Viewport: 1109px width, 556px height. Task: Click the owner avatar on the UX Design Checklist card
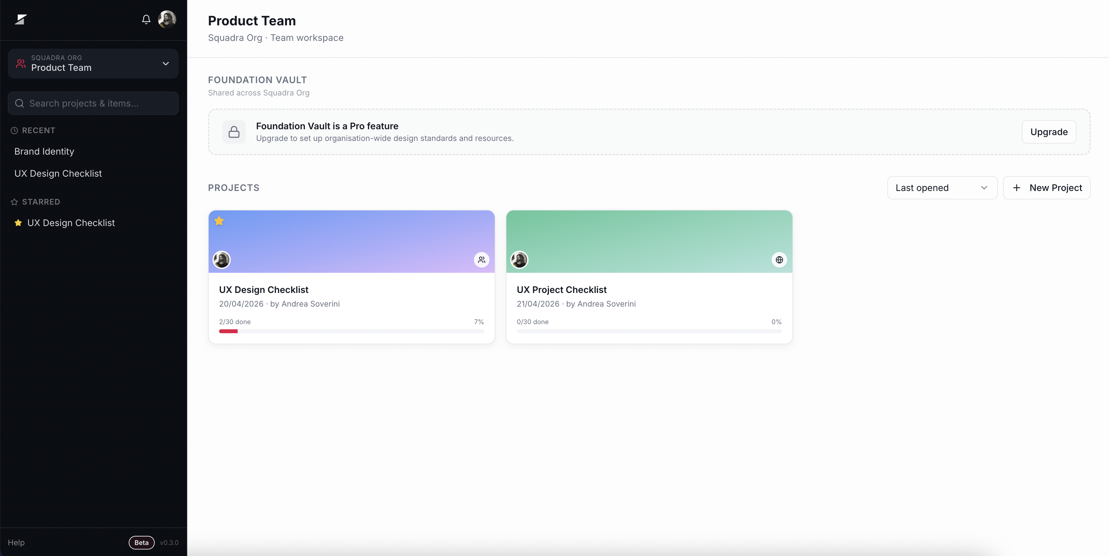pyautogui.click(x=222, y=260)
